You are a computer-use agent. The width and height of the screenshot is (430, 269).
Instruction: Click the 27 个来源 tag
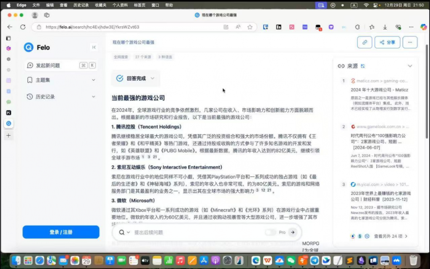click(x=143, y=57)
